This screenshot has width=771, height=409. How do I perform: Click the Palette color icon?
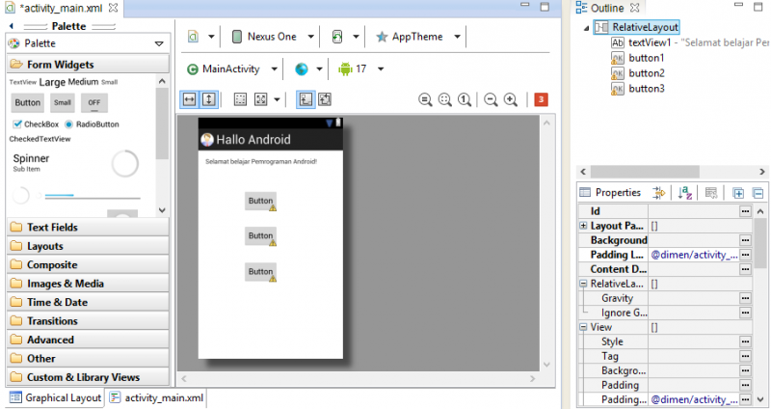tap(13, 43)
